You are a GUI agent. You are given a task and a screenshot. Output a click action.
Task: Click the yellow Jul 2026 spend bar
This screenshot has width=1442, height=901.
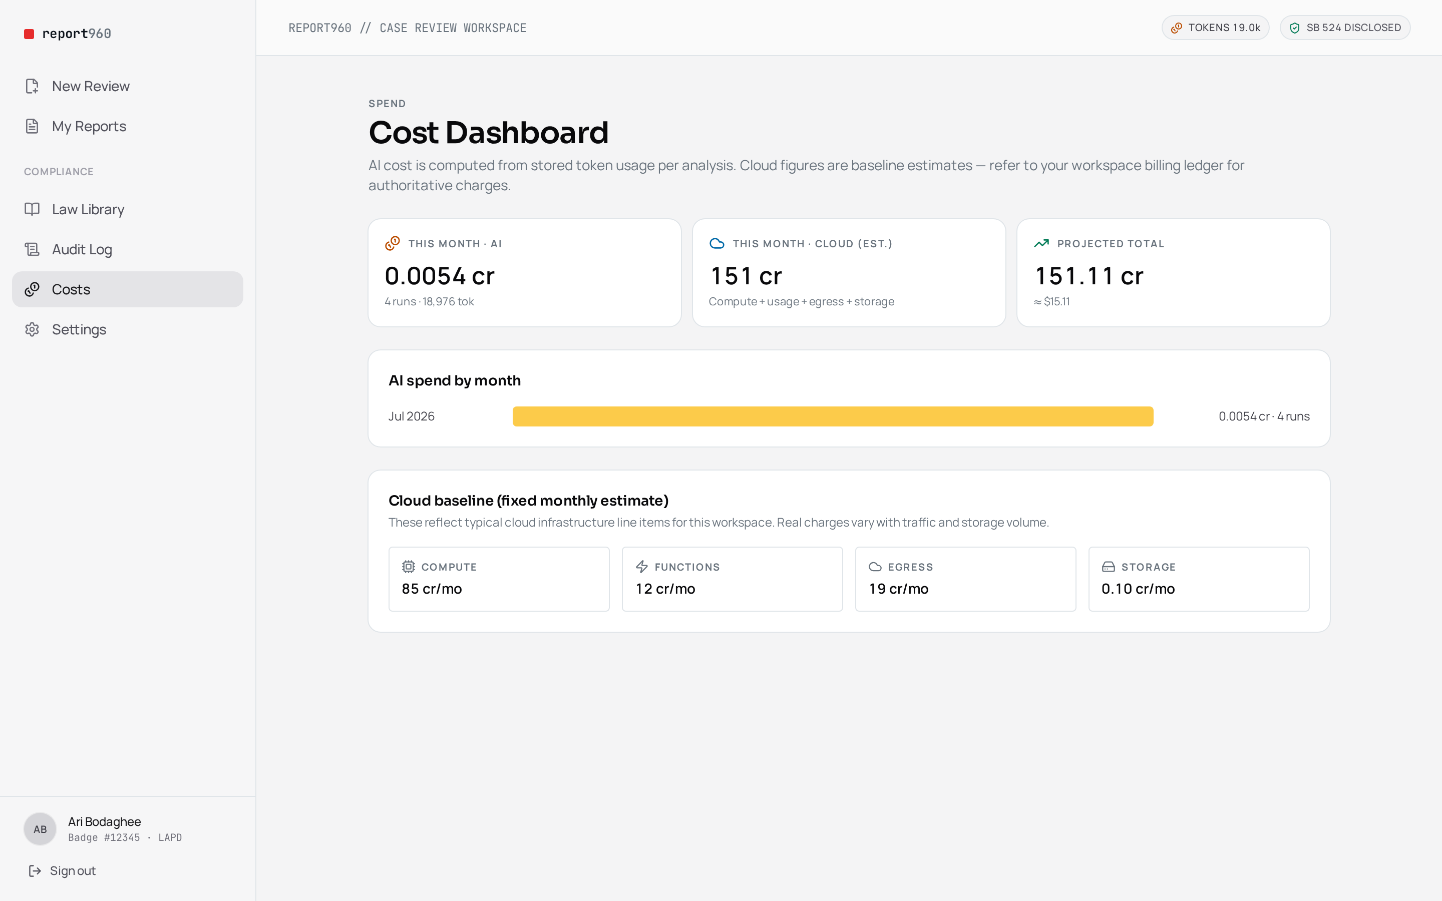tap(833, 416)
